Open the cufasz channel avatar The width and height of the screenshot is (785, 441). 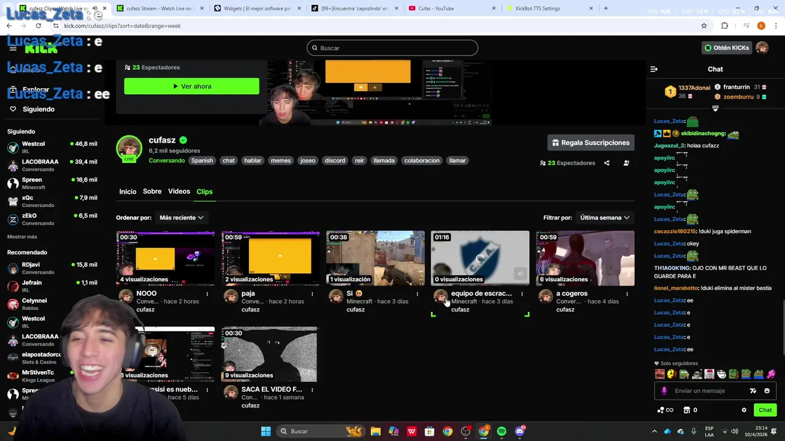pos(129,149)
